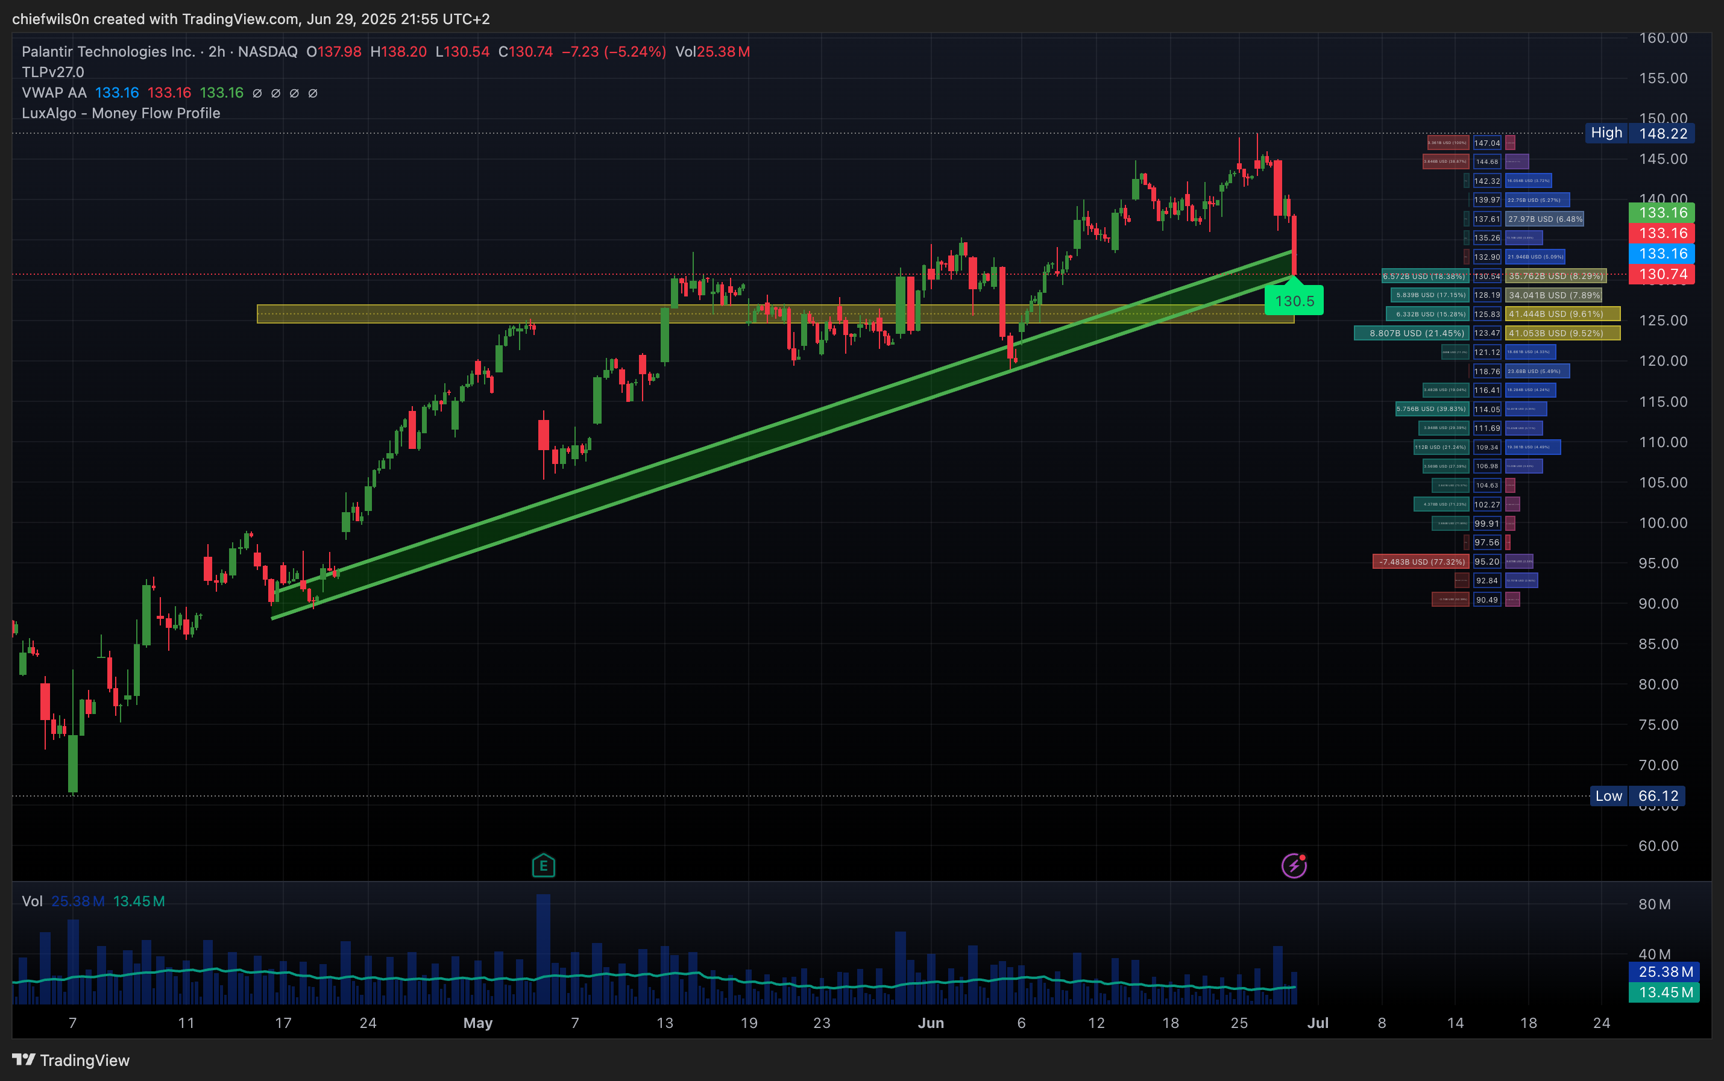
Task: Click the 100.00 price axis label
Action: click(x=1663, y=522)
